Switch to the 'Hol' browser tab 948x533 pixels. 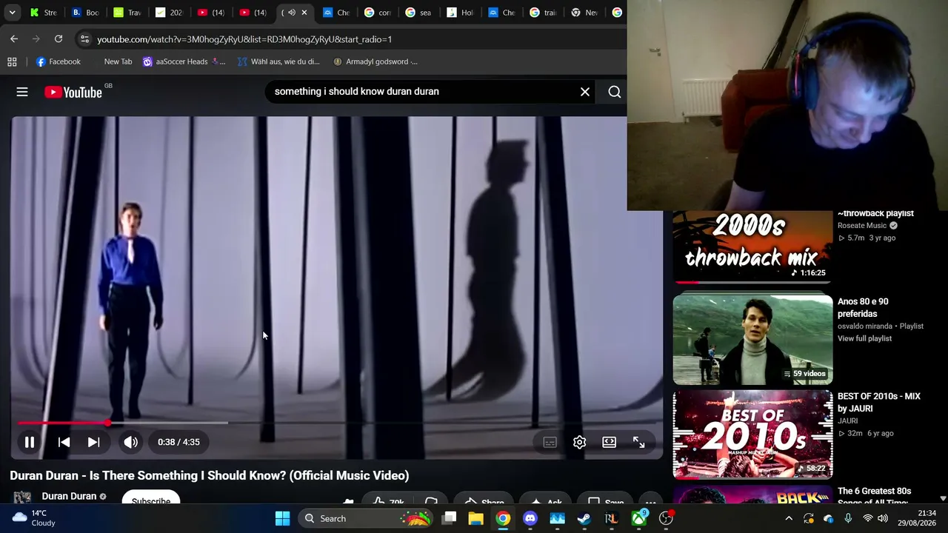coord(460,13)
